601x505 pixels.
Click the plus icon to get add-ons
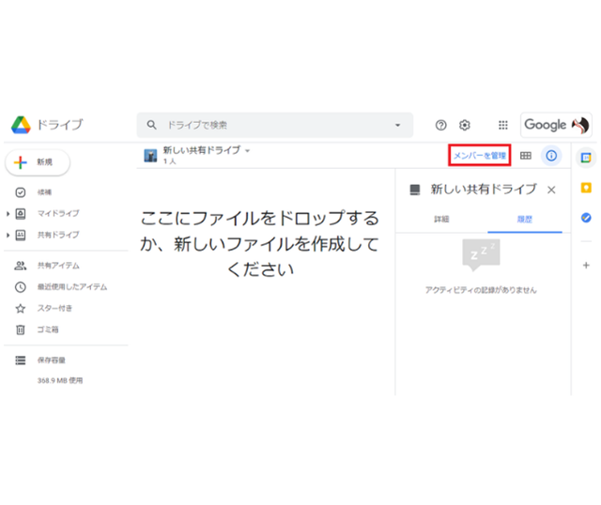(x=586, y=266)
